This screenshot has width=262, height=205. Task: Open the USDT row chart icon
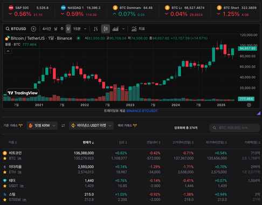[22, 186]
